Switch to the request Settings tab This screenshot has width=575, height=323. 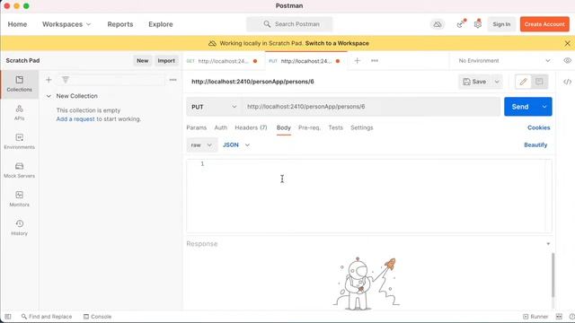click(361, 127)
